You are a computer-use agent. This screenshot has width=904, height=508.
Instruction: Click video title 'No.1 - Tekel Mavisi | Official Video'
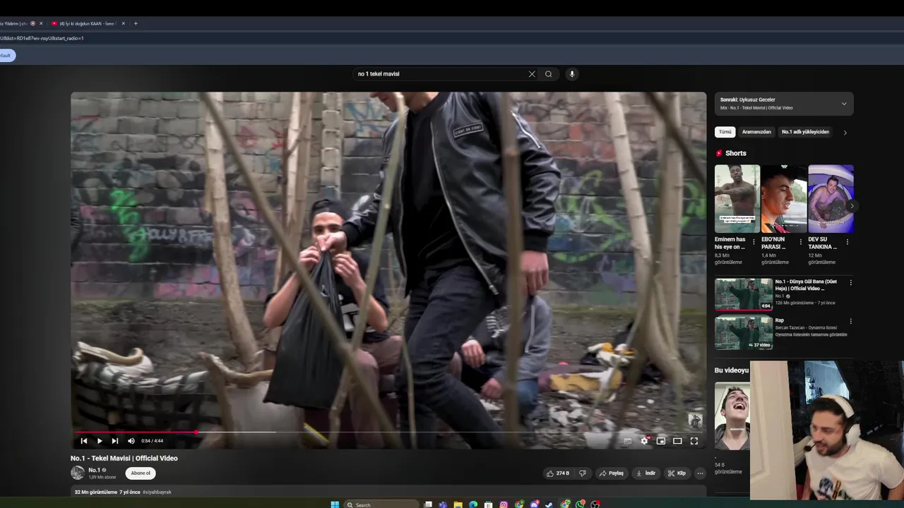(x=124, y=458)
